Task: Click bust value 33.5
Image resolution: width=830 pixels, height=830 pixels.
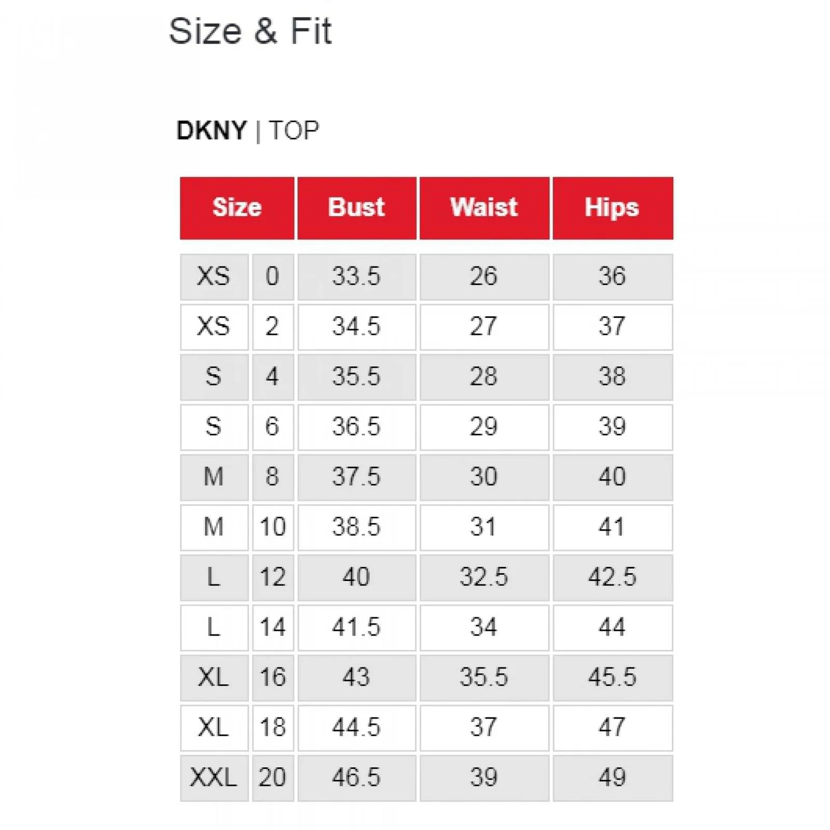Action: click(357, 277)
